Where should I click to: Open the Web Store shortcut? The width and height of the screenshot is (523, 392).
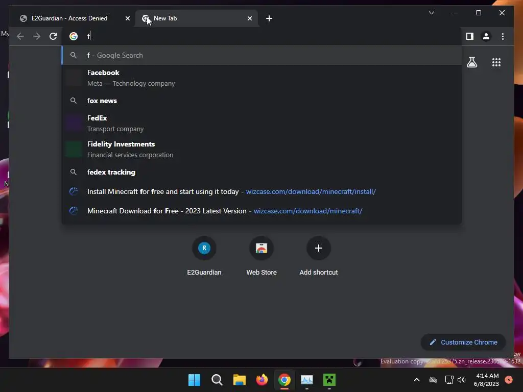click(261, 257)
